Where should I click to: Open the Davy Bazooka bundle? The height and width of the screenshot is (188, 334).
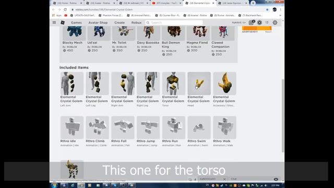148,39
